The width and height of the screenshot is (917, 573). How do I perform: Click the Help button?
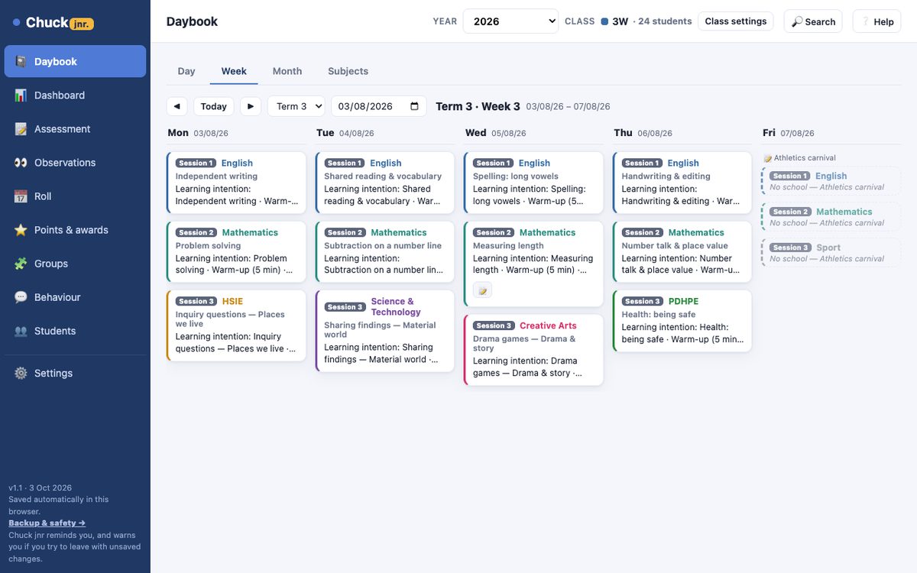click(876, 21)
